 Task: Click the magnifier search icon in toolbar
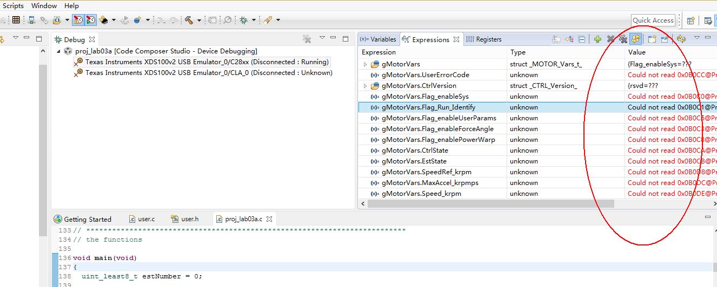pyautogui.click(x=228, y=20)
